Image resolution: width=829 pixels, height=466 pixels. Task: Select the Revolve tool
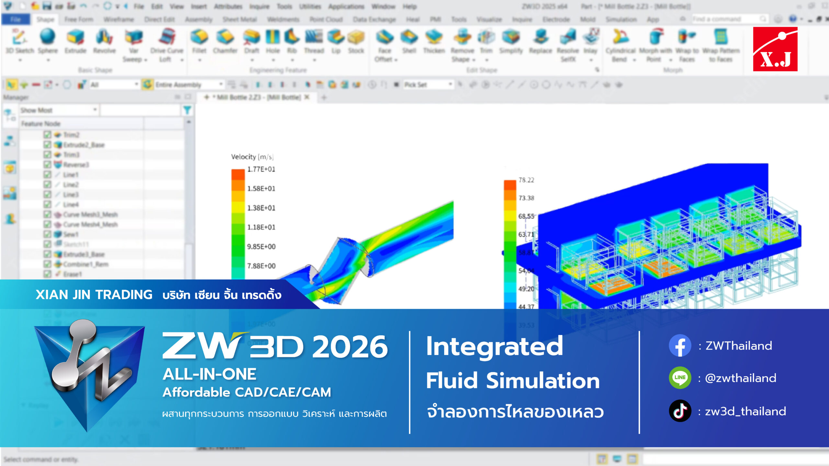pyautogui.click(x=104, y=37)
